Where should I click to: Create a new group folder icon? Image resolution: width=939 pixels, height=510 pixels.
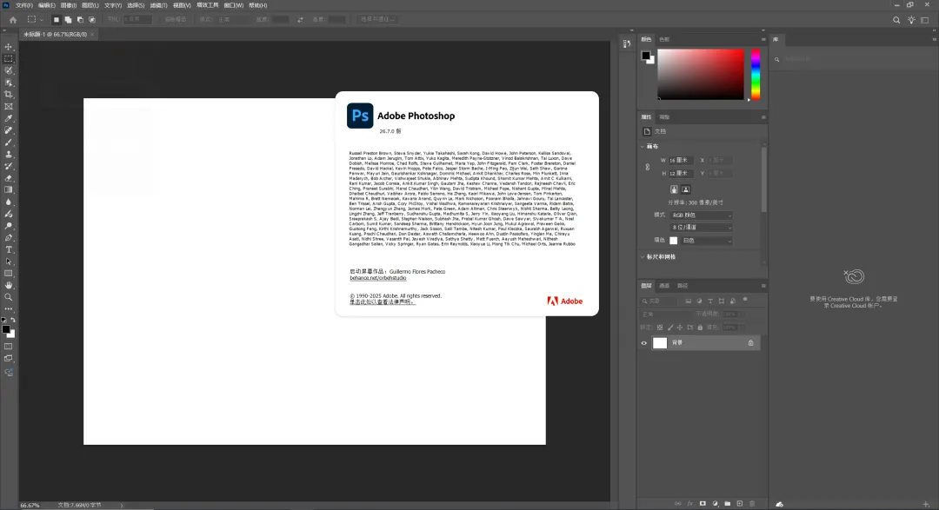point(727,504)
